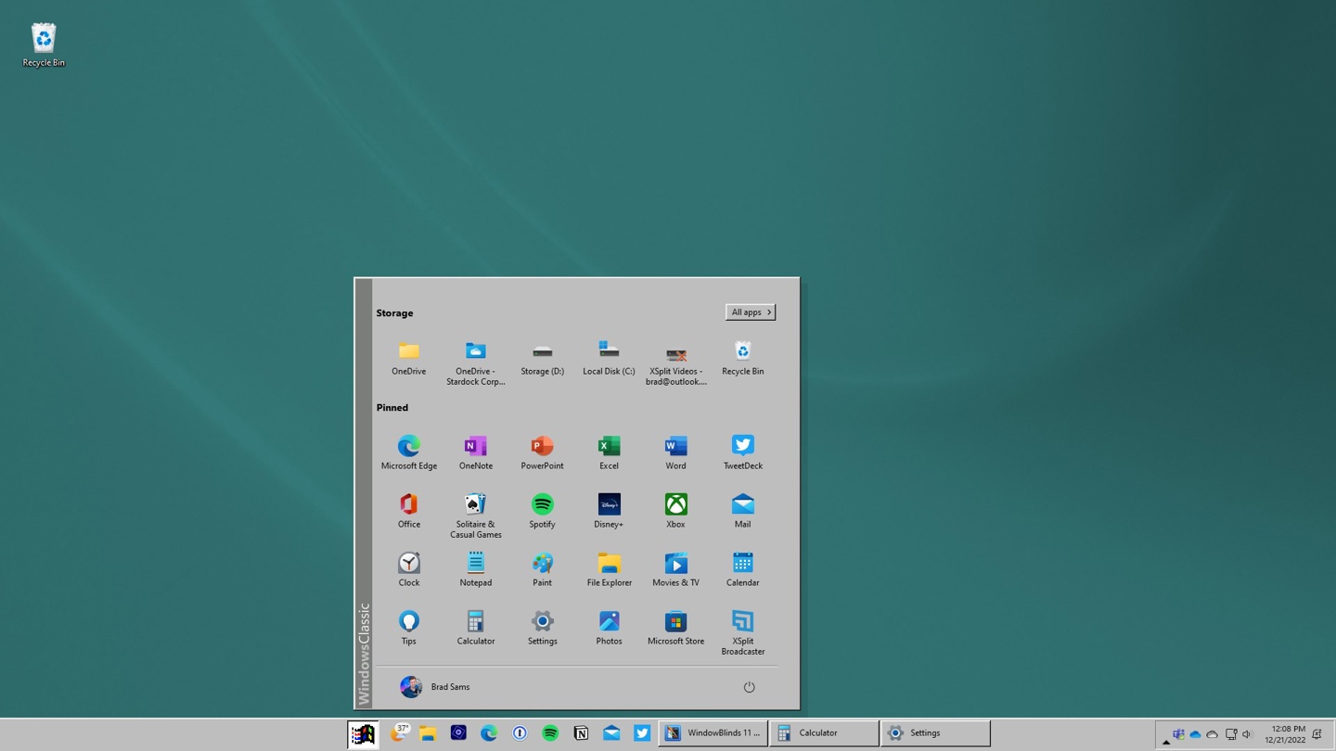This screenshot has height=751, width=1336.
Task: Switch to the Calculator taskbar window
Action: click(x=823, y=732)
